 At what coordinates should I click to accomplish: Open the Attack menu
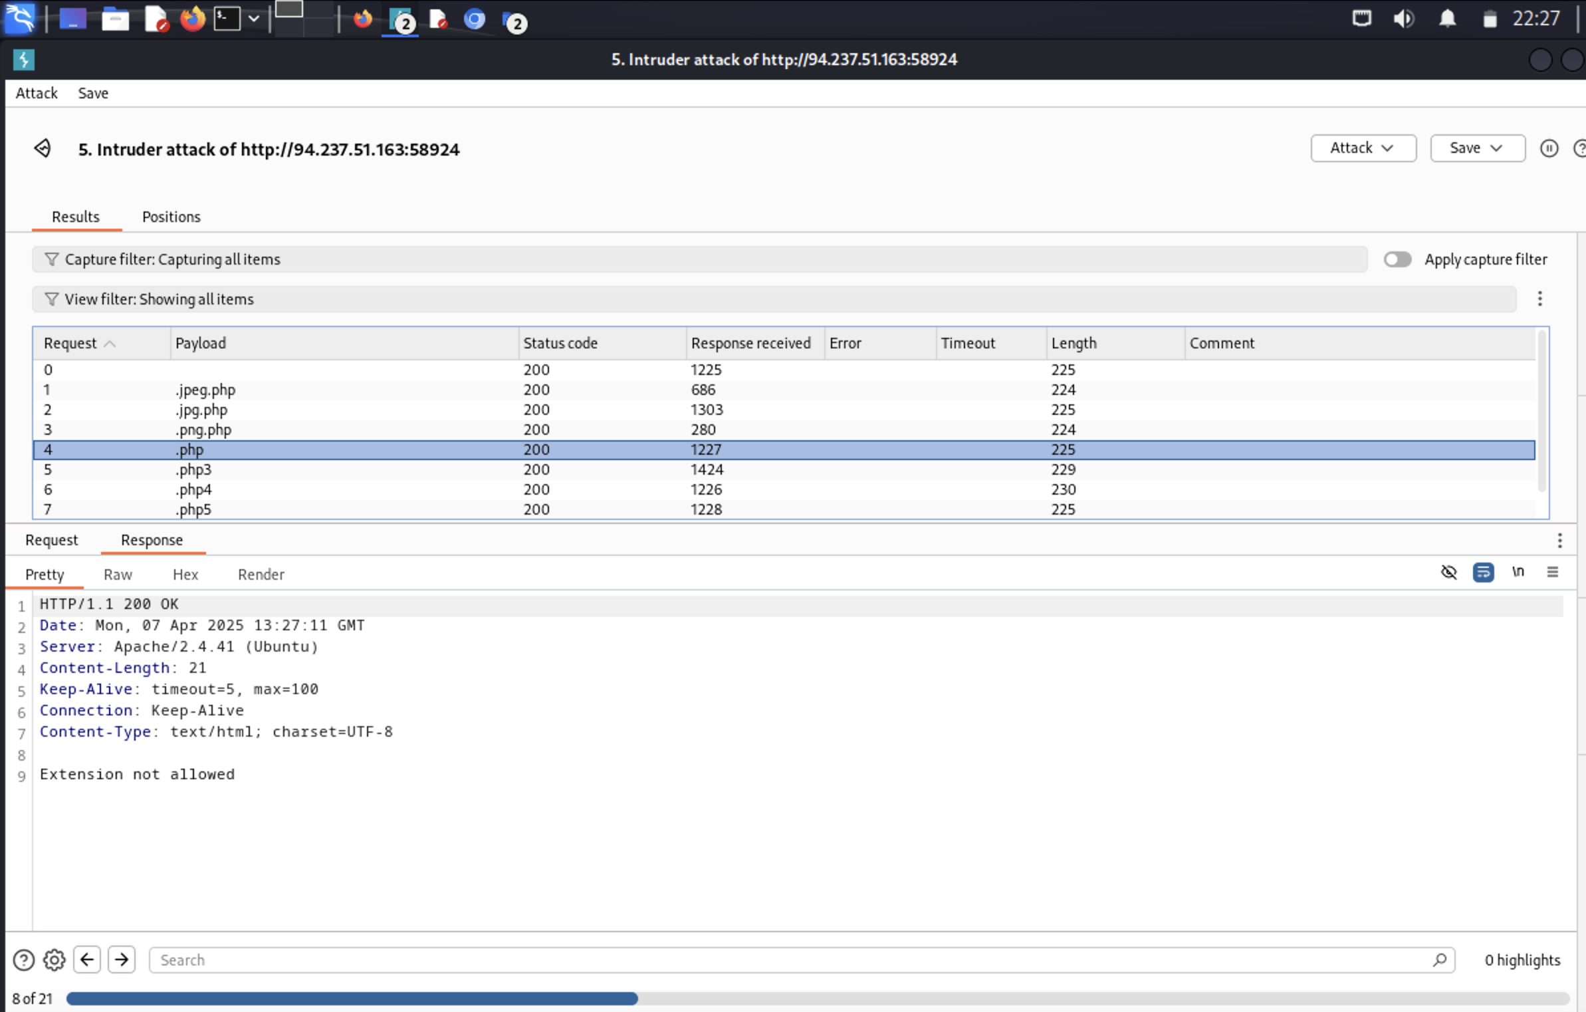pos(37,93)
